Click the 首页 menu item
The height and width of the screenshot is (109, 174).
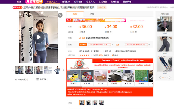click(19, 2)
